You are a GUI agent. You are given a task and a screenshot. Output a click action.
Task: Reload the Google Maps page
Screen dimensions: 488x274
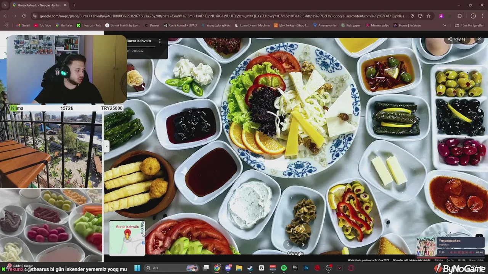(x=24, y=16)
